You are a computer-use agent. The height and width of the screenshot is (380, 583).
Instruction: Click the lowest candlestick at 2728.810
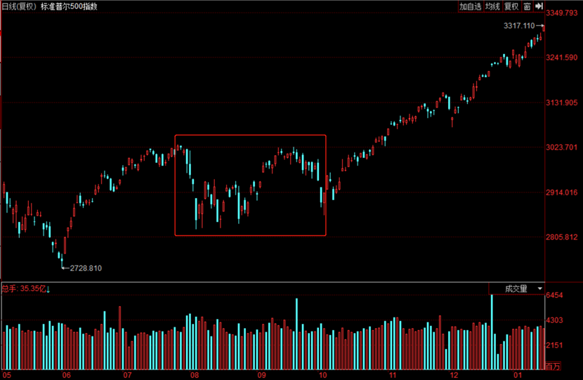click(62, 261)
